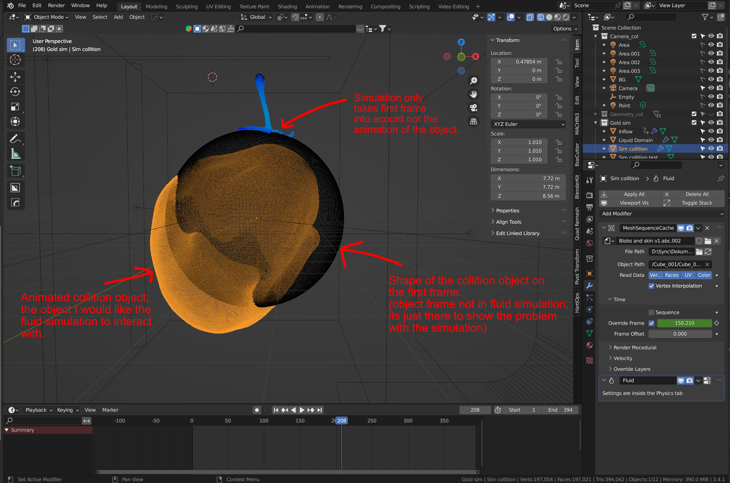Uncheck the Override Frame checkbox

(x=651, y=323)
